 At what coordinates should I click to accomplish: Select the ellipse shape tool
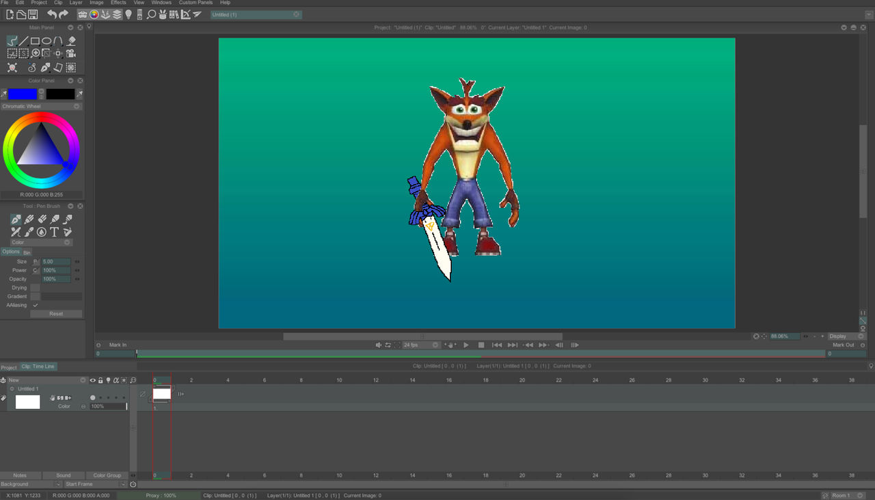tap(46, 41)
